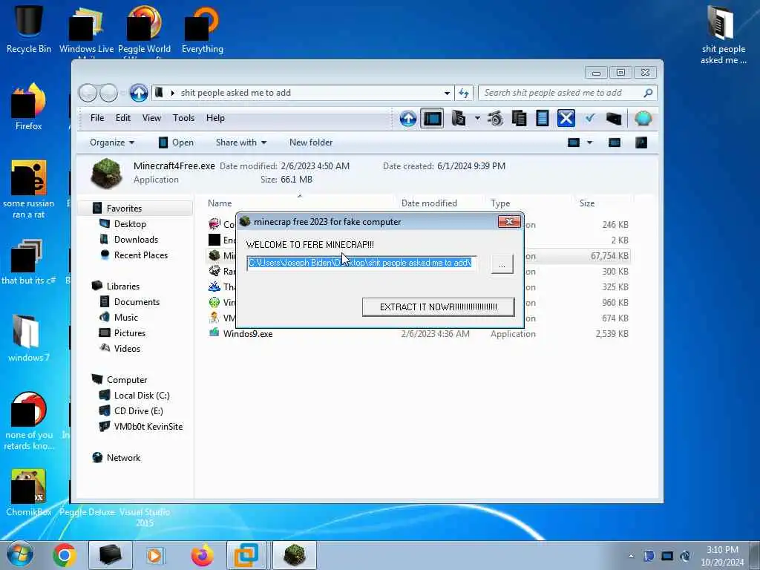
Task: Select Recent Places in the sidebar
Action: 140,255
